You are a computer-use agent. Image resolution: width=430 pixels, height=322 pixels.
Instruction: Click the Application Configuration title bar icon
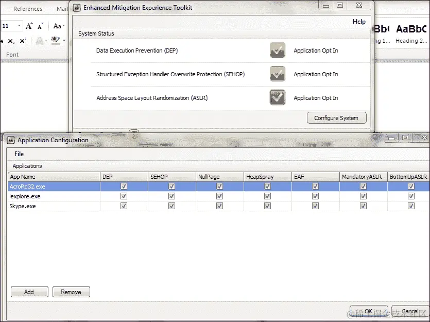(11, 140)
